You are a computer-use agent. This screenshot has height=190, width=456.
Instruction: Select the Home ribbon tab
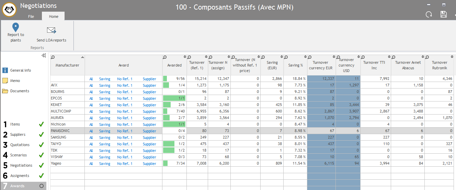point(54,16)
